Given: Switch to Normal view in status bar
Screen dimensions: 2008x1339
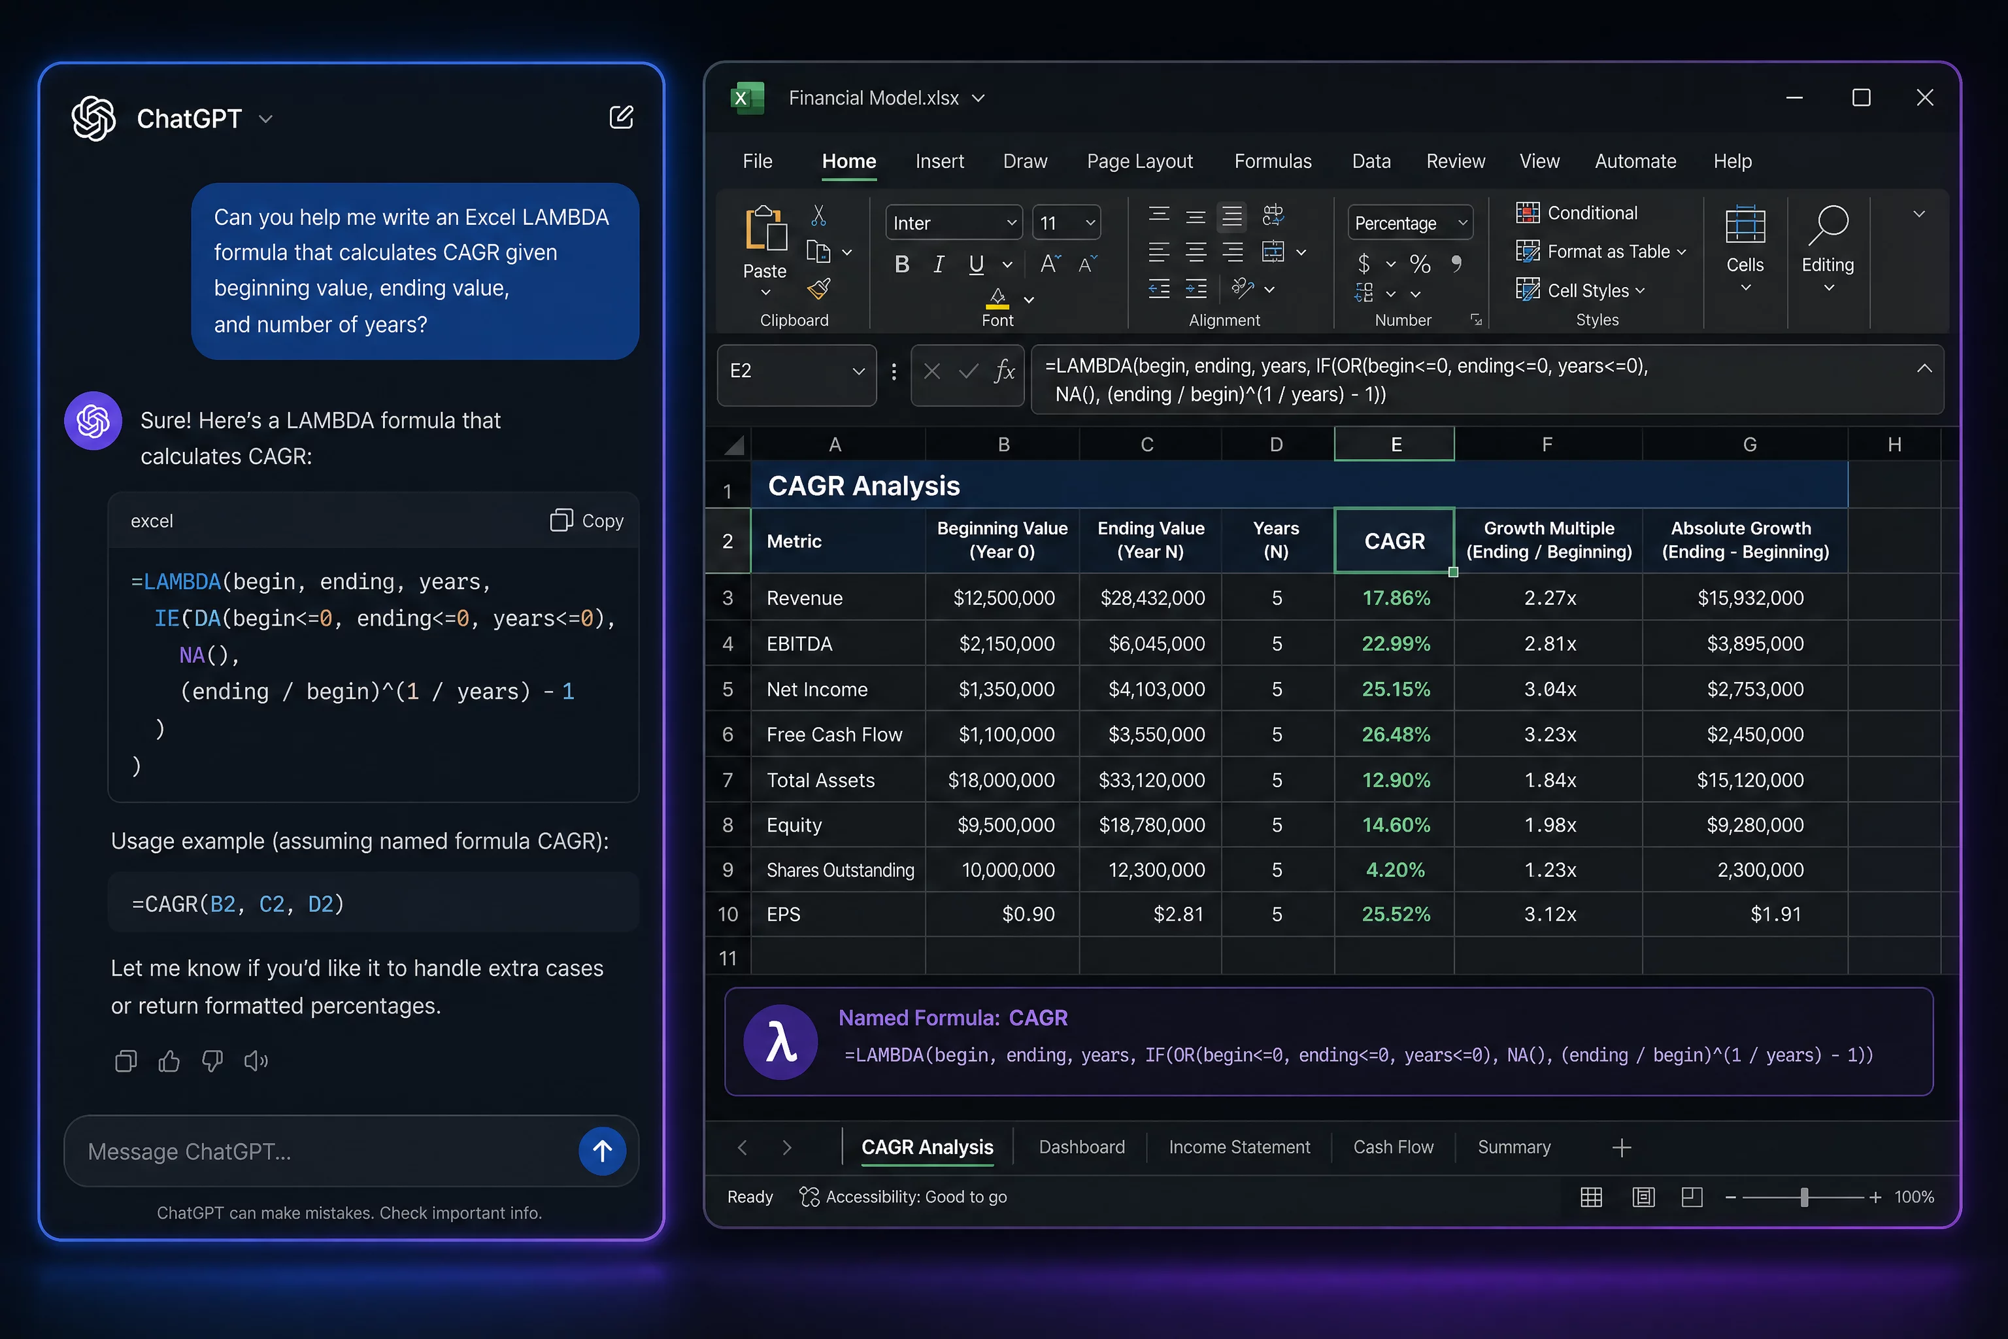Looking at the screenshot, I should point(1592,1197).
